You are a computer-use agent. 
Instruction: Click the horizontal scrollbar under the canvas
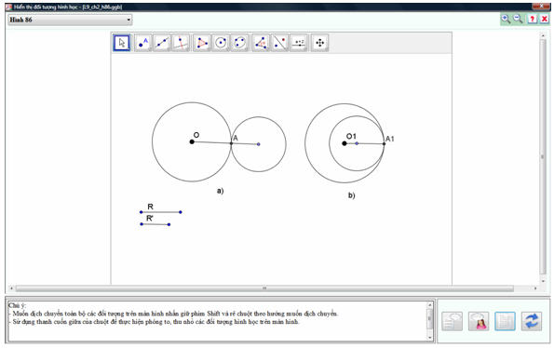coord(264,288)
